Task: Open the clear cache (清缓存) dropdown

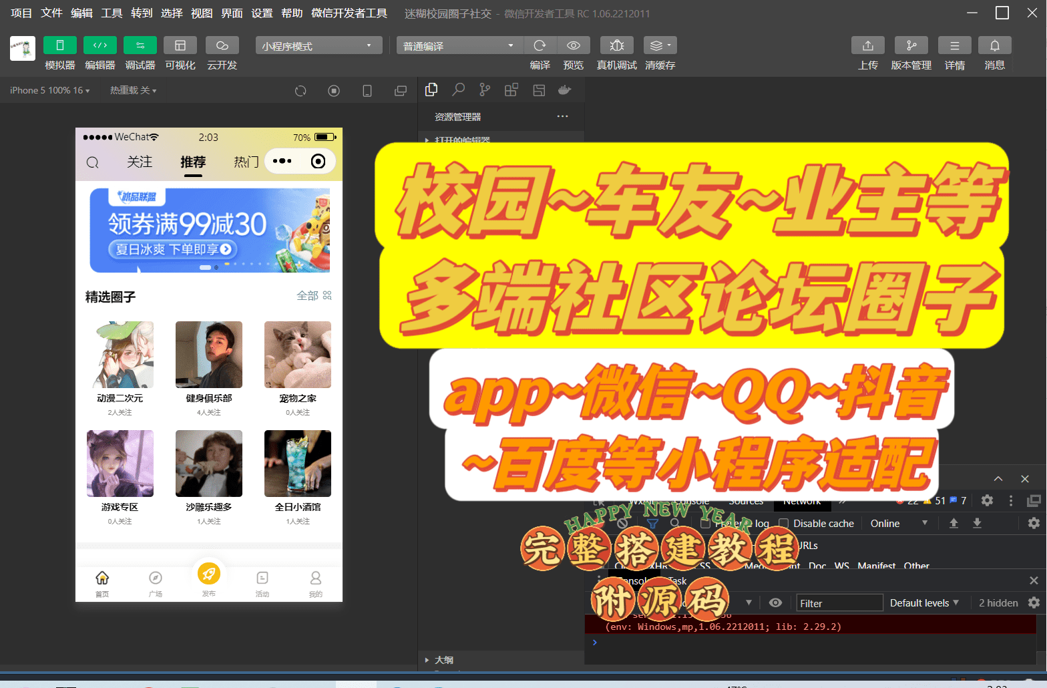Action: pos(660,45)
